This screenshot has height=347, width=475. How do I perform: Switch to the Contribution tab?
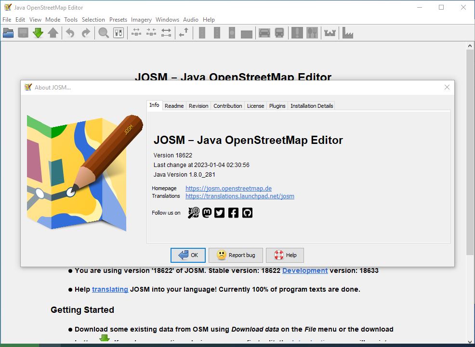[228, 106]
